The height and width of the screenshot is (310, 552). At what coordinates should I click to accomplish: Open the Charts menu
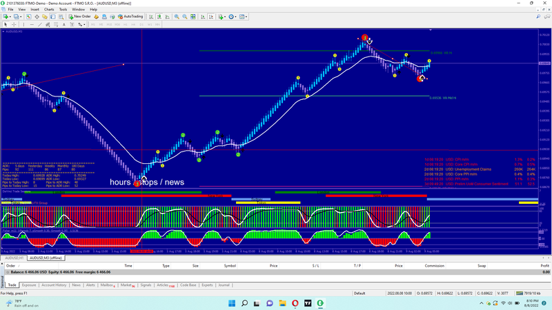pos(49,10)
